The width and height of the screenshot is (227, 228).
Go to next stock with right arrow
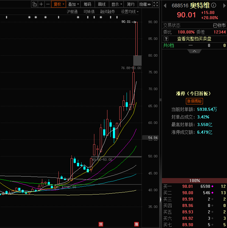(x=223, y=5)
